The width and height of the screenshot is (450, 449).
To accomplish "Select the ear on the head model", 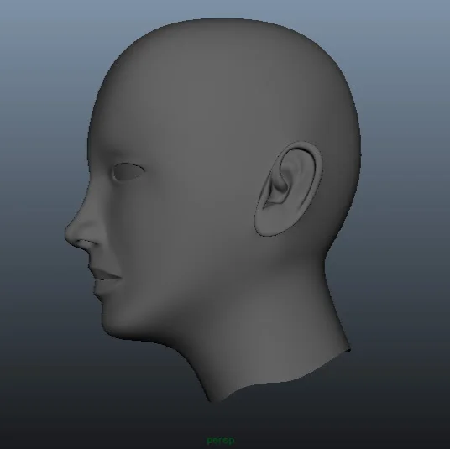I will tap(288, 189).
